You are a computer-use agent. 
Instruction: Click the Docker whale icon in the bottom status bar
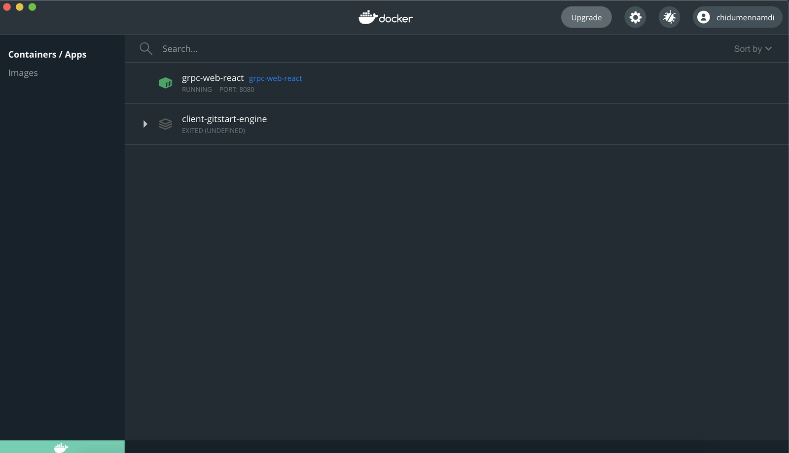tap(62, 447)
